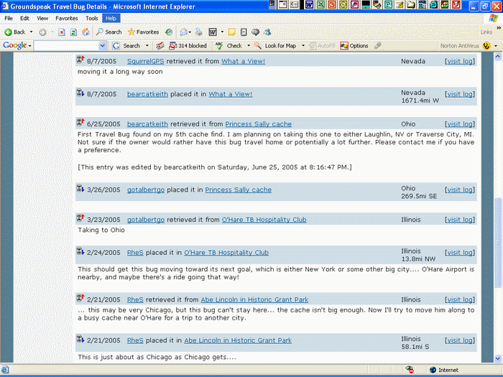Open the Princess Sally cache link in the 6/25/2005 entry
503x377 pixels.
(x=258, y=124)
